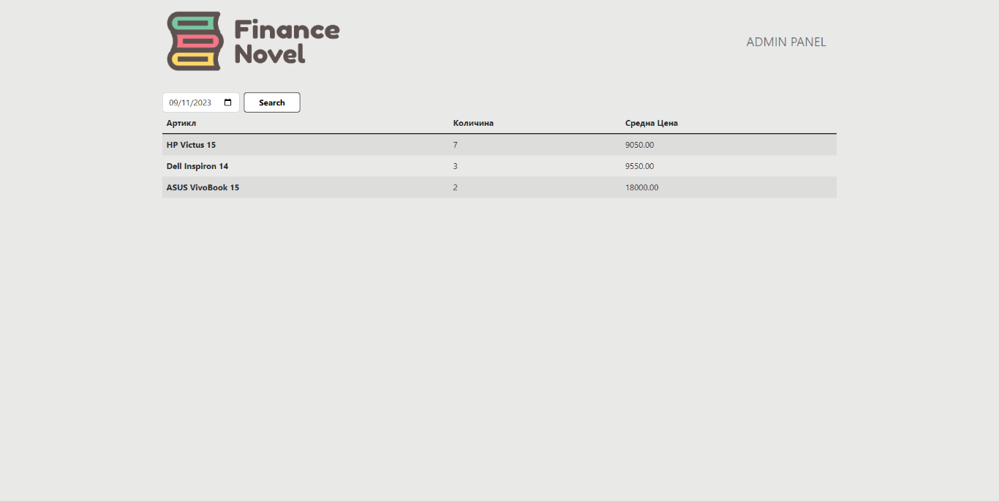This screenshot has height=501, width=999.
Task: Open the calendar picker icon in date field
Action: (228, 102)
